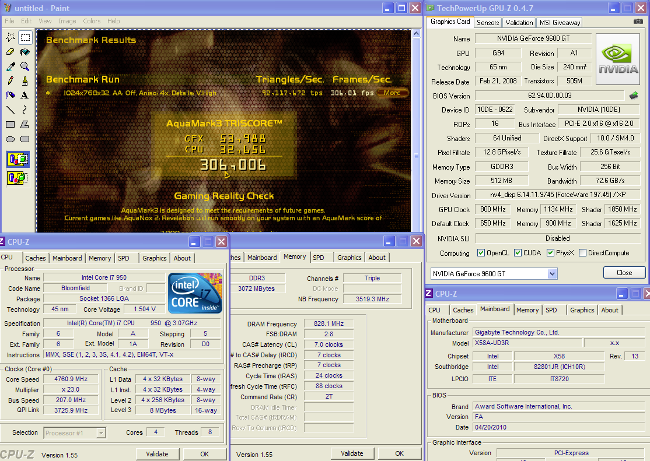Screen dimensions: 650x461
Task: Select the Magnifier tool in Paint
Action: [25, 66]
